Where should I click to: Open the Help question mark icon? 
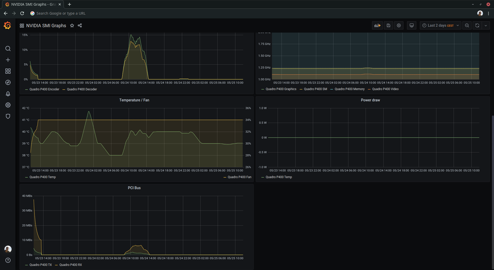pos(8,260)
